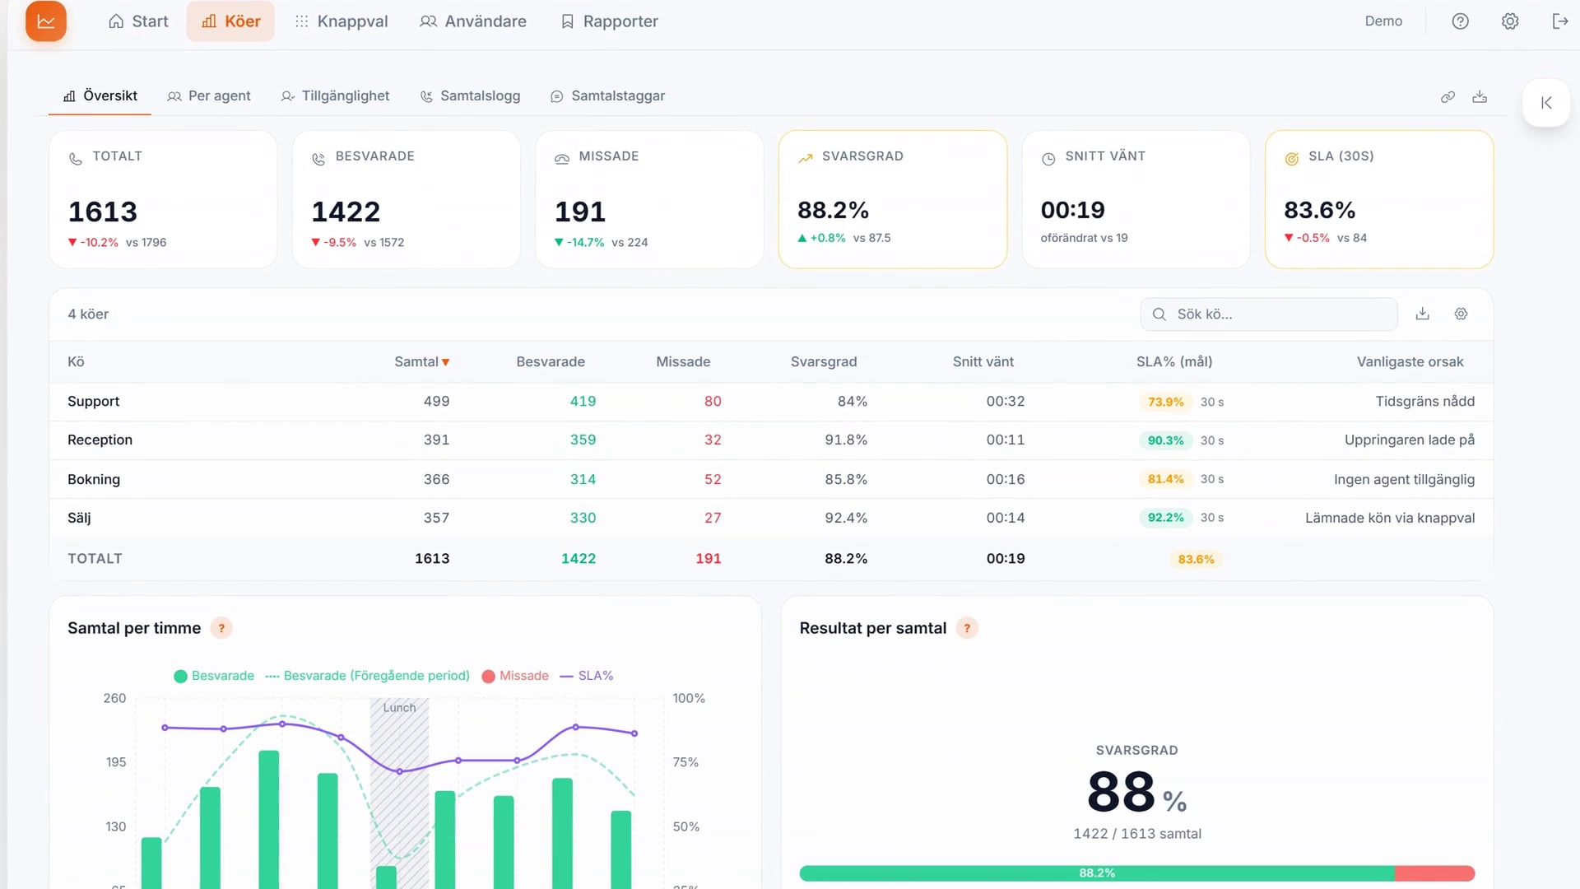This screenshot has height=889, width=1580.
Task: Copy link via the link icon
Action: [1448, 97]
